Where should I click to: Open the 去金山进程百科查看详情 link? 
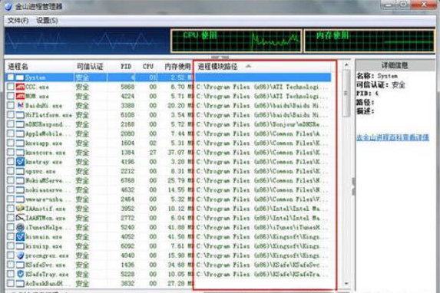coord(392,137)
